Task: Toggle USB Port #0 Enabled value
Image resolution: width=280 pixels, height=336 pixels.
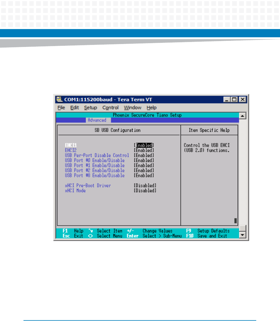Action: tap(144, 161)
